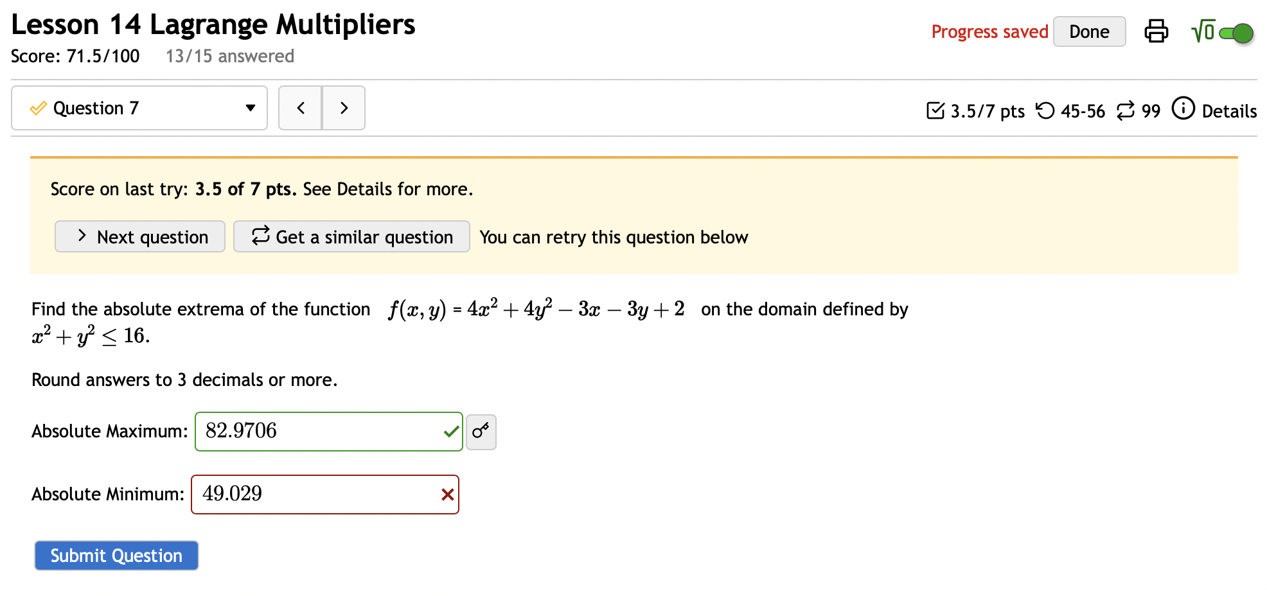Viewport: 1267px width, 596px height.
Task: Click the Done button
Action: [1089, 31]
